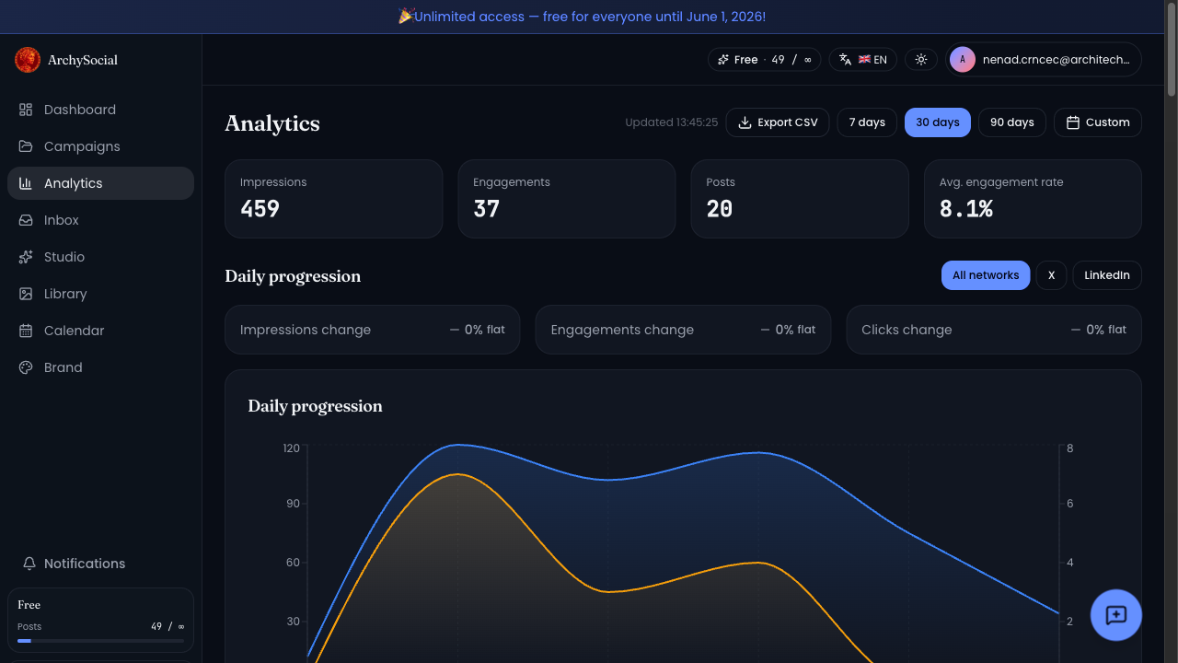Click the Brand palette icon
This screenshot has height=663, width=1178.
[26, 367]
